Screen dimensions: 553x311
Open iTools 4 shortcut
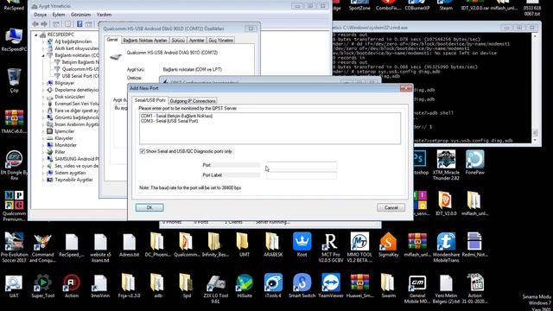[x=273, y=285]
